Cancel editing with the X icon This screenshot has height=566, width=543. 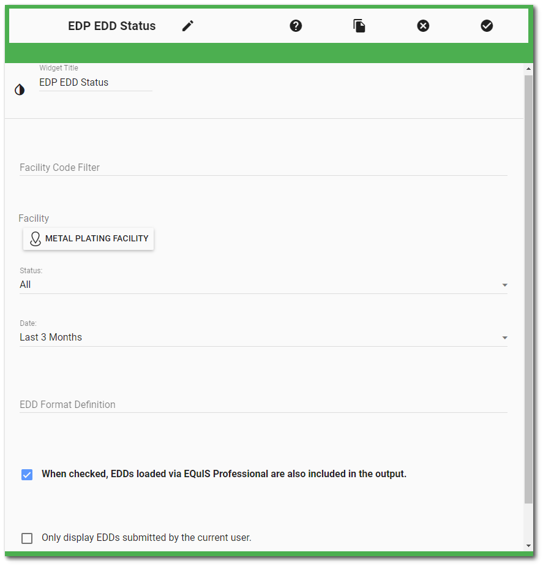[423, 26]
